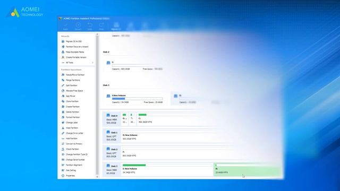340x191 pixels.
Task: Click the sidebar vertical scrollbar thumb
Action: 97,105
